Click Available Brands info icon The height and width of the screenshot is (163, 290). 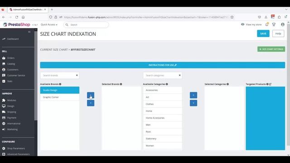pos(60,84)
